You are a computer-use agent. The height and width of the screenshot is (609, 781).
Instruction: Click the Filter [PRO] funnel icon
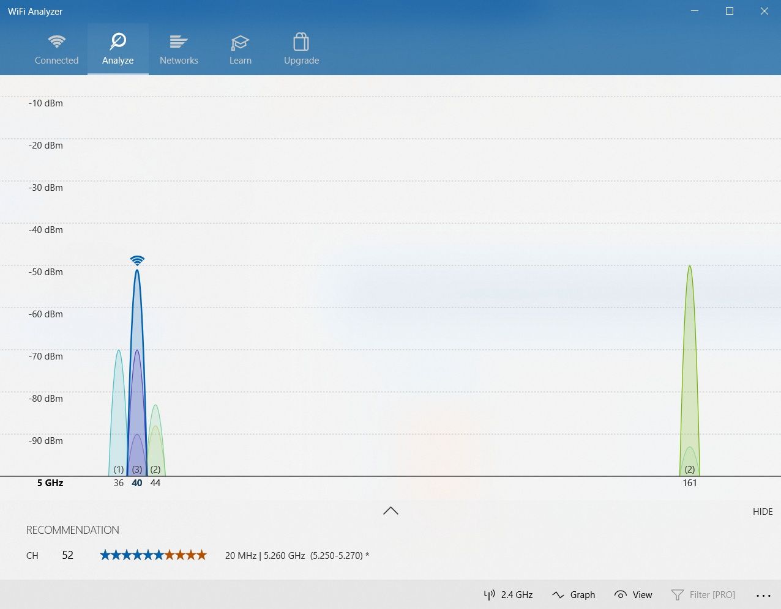[678, 594]
